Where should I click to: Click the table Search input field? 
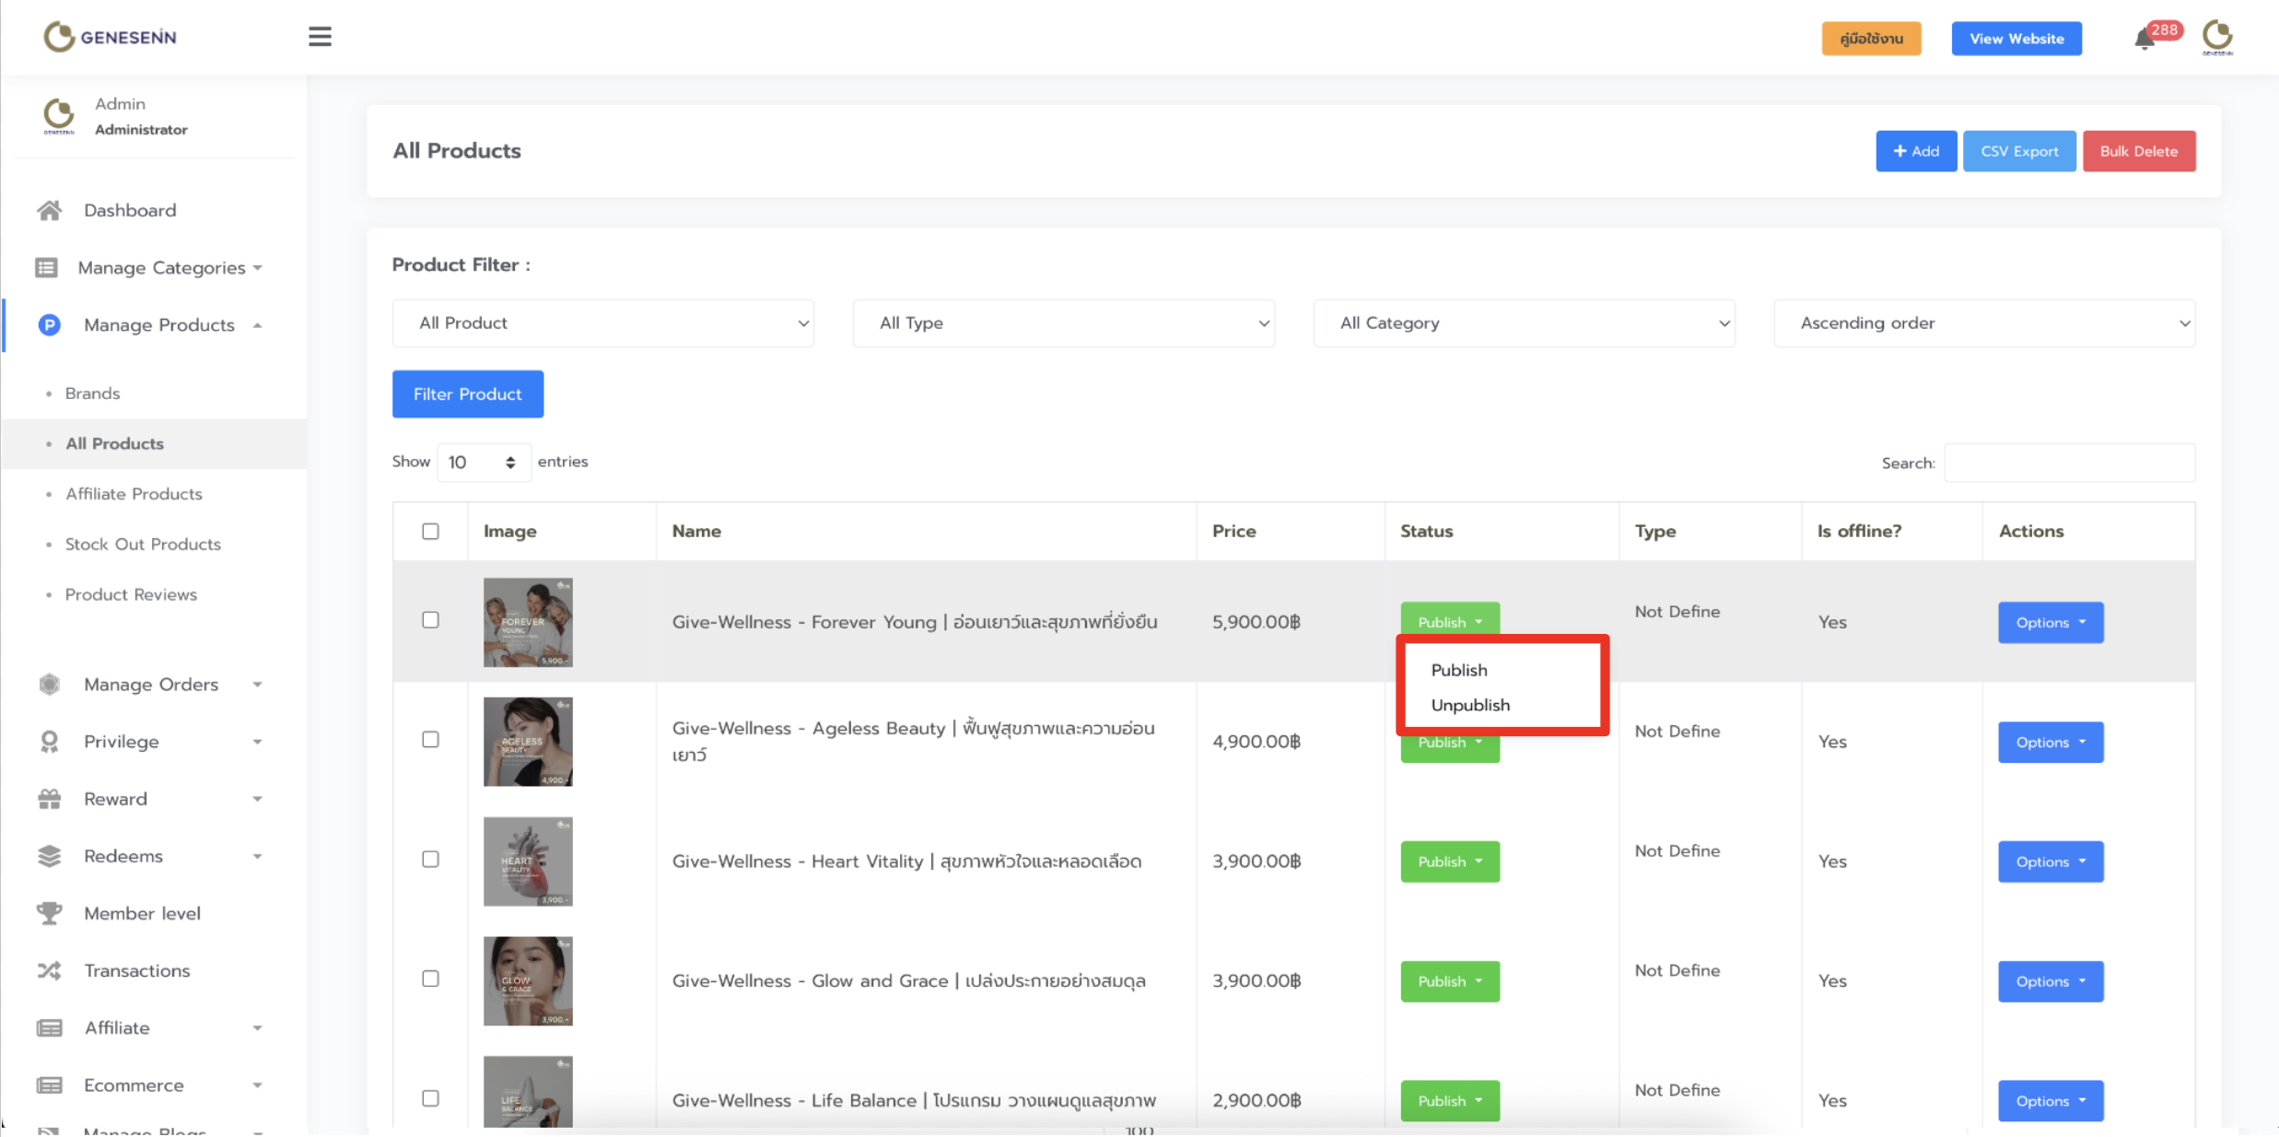(2069, 463)
